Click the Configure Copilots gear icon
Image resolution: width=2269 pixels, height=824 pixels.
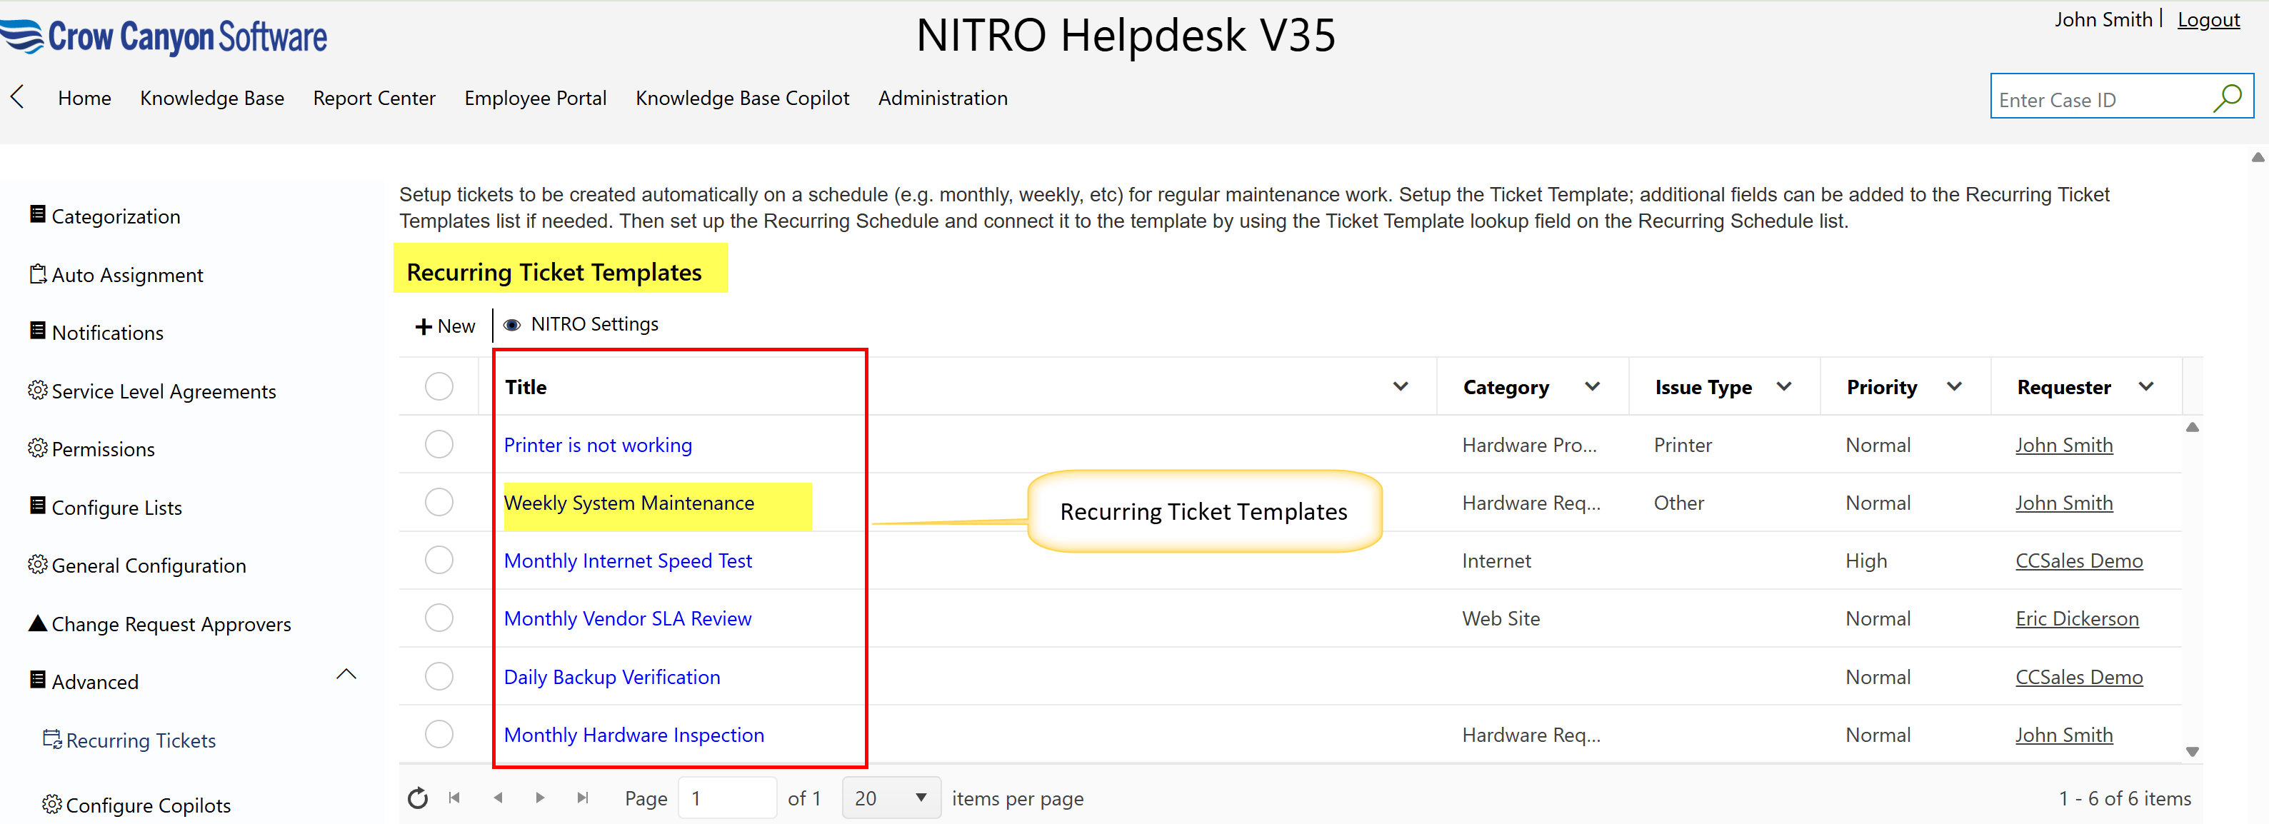[x=52, y=804]
